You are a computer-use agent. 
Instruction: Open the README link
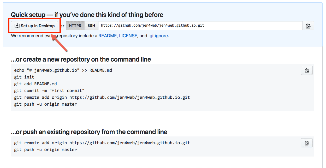(108, 36)
